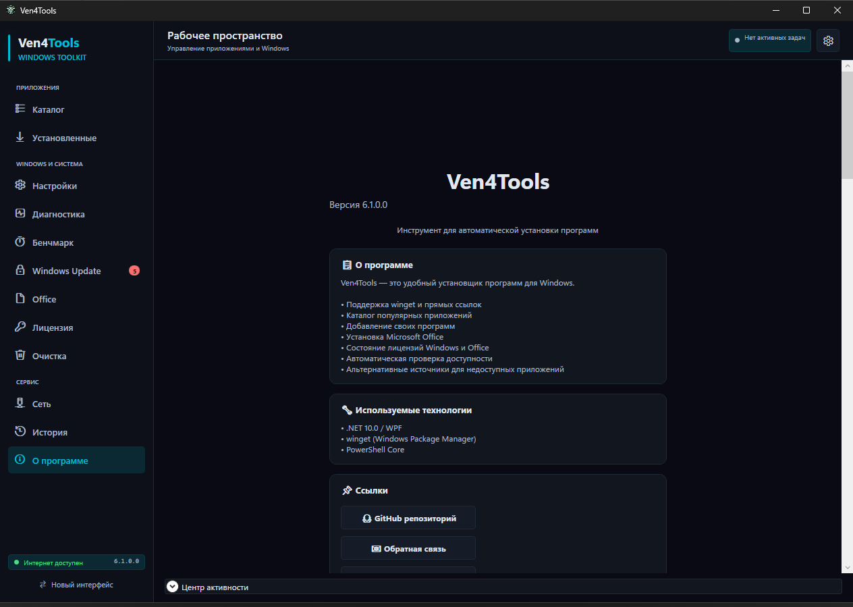Click the settings gear button in header
Screen dimensions: 853x607
(828, 41)
